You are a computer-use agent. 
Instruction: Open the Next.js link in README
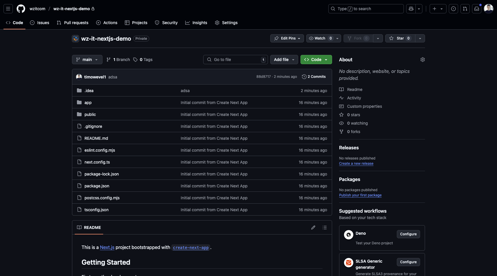107,247
